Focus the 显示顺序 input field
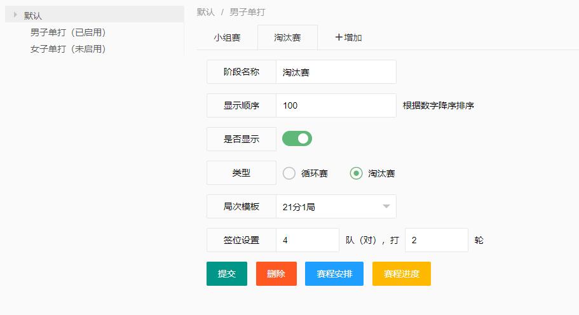The image size is (579, 315). 336,105
